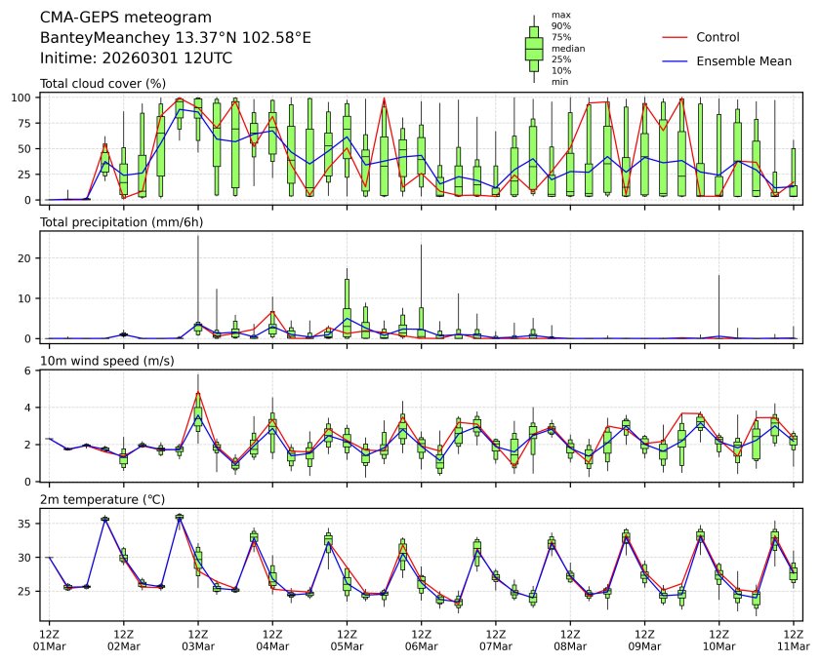Click the 12Z 01Mar time axis label
The image size is (821, 663).
coord(50,640)
